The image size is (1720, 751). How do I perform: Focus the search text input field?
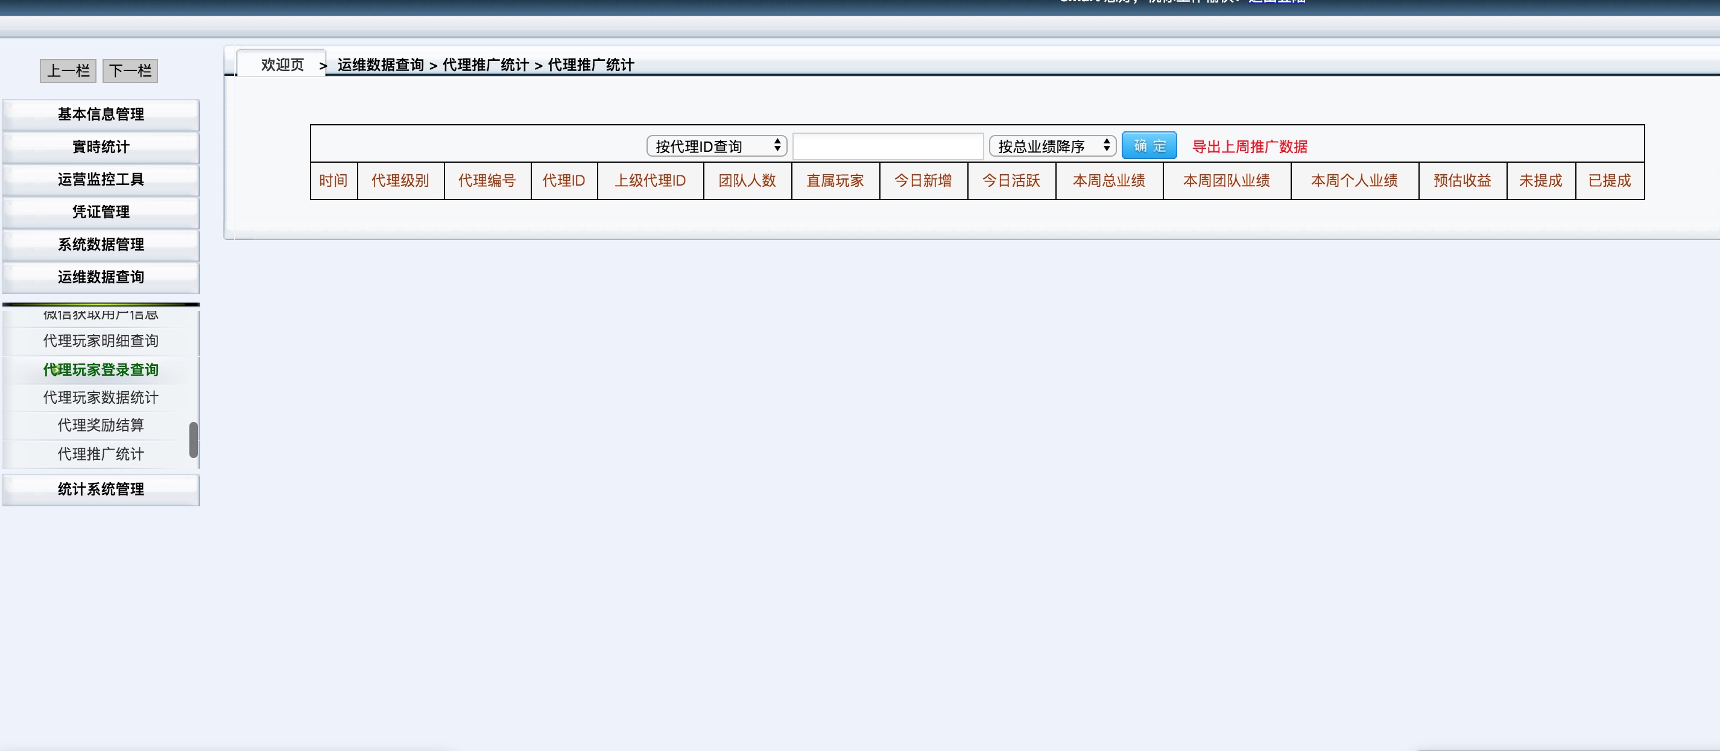coord(887,146)
